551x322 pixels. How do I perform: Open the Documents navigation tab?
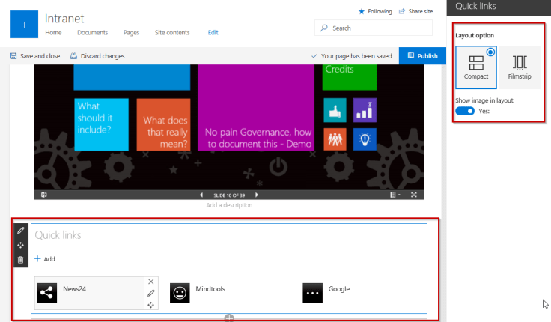92,33
